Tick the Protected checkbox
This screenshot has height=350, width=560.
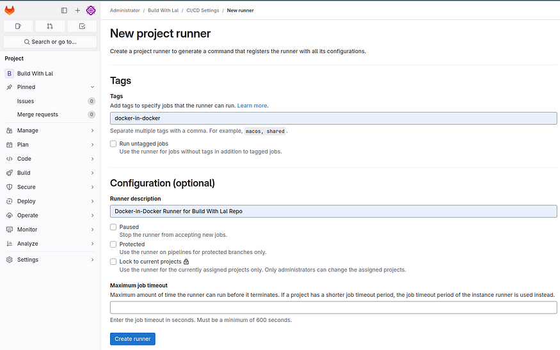(113, 244)
